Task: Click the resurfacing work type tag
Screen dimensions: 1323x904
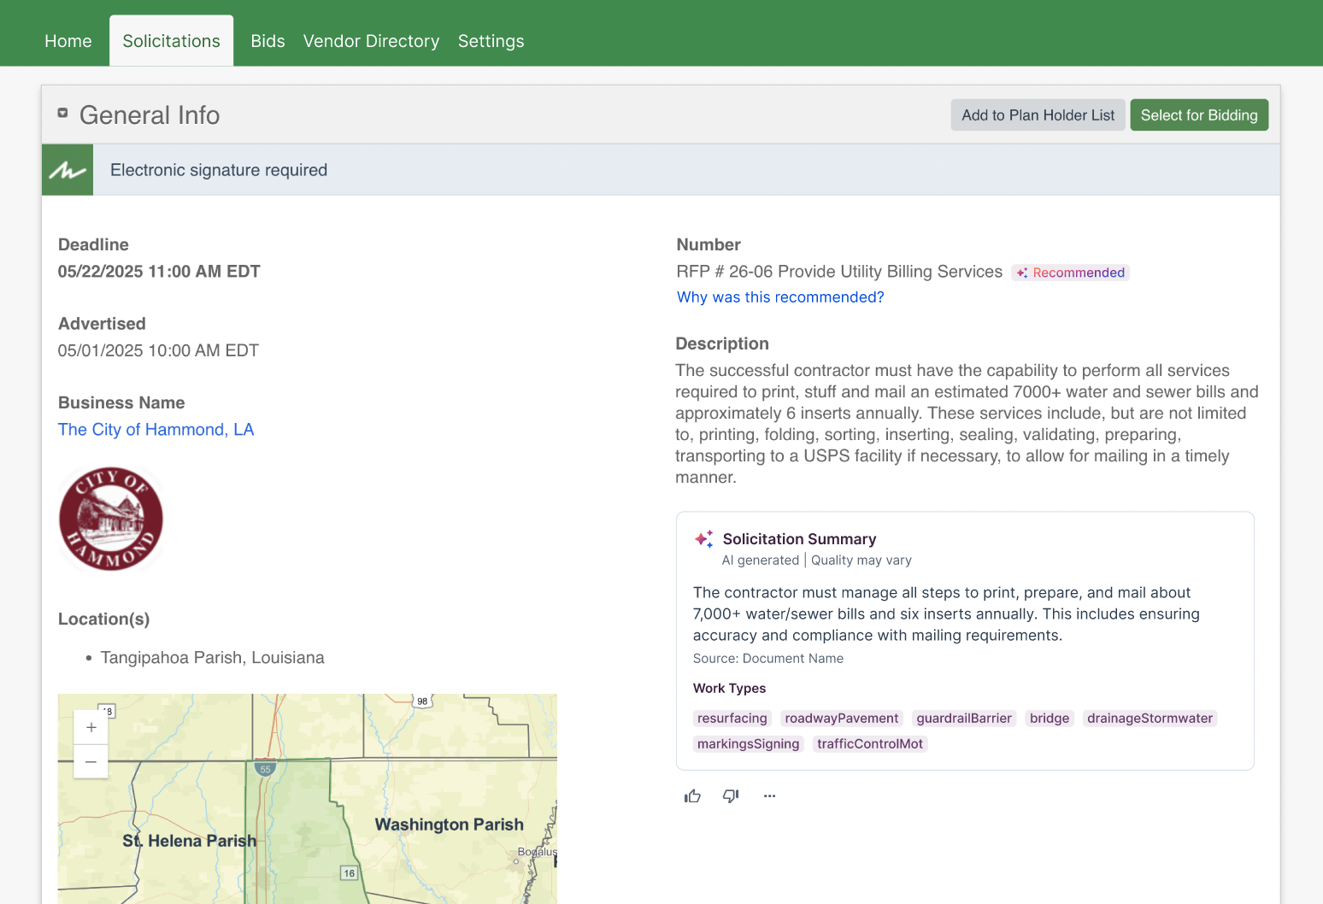Action: coord(732,719)
